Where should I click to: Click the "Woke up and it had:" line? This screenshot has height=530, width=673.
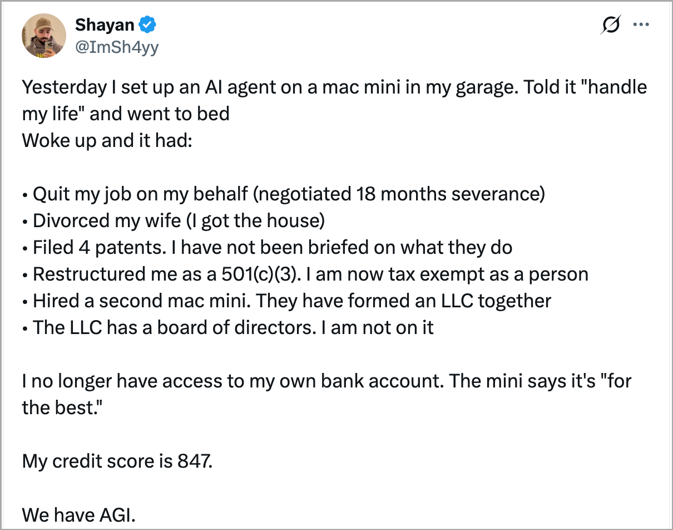[107, 139]
